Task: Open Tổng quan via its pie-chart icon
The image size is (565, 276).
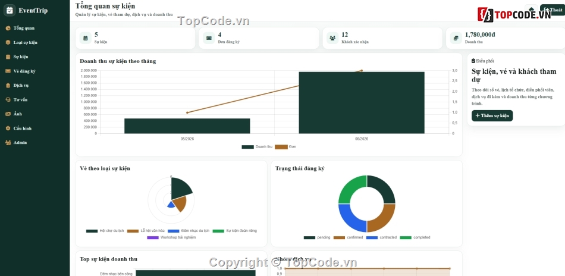Action: [8, 28]
